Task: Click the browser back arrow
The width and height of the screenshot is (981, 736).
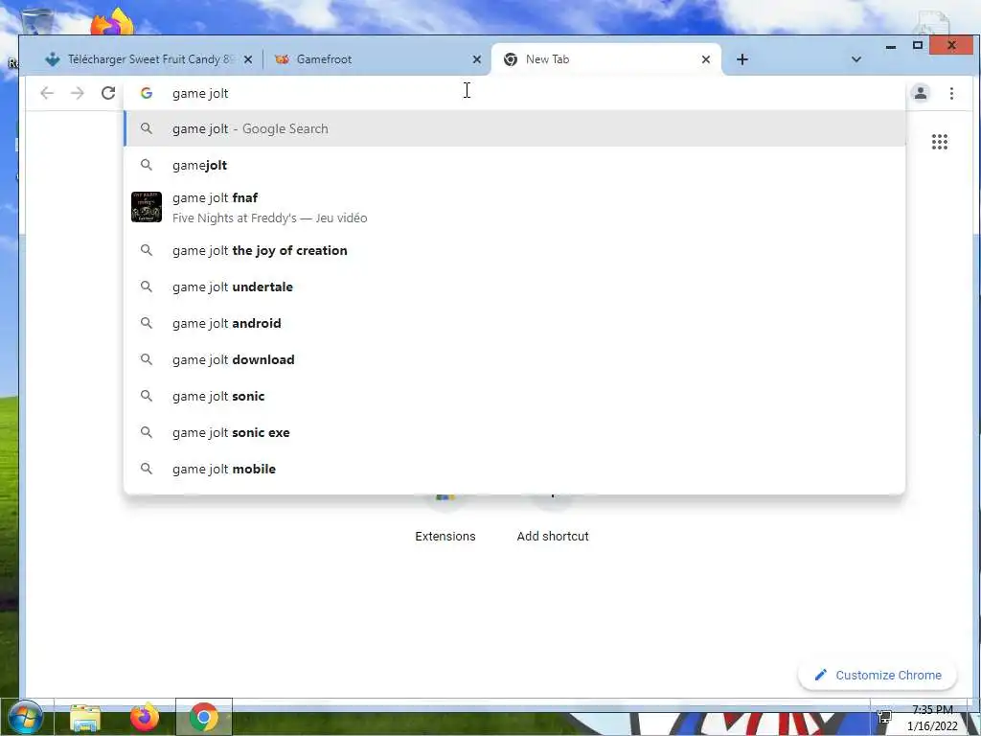Action: 47,93
